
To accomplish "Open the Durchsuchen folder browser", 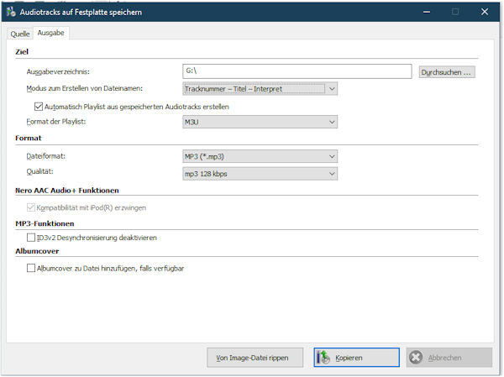I will (447, 72).
